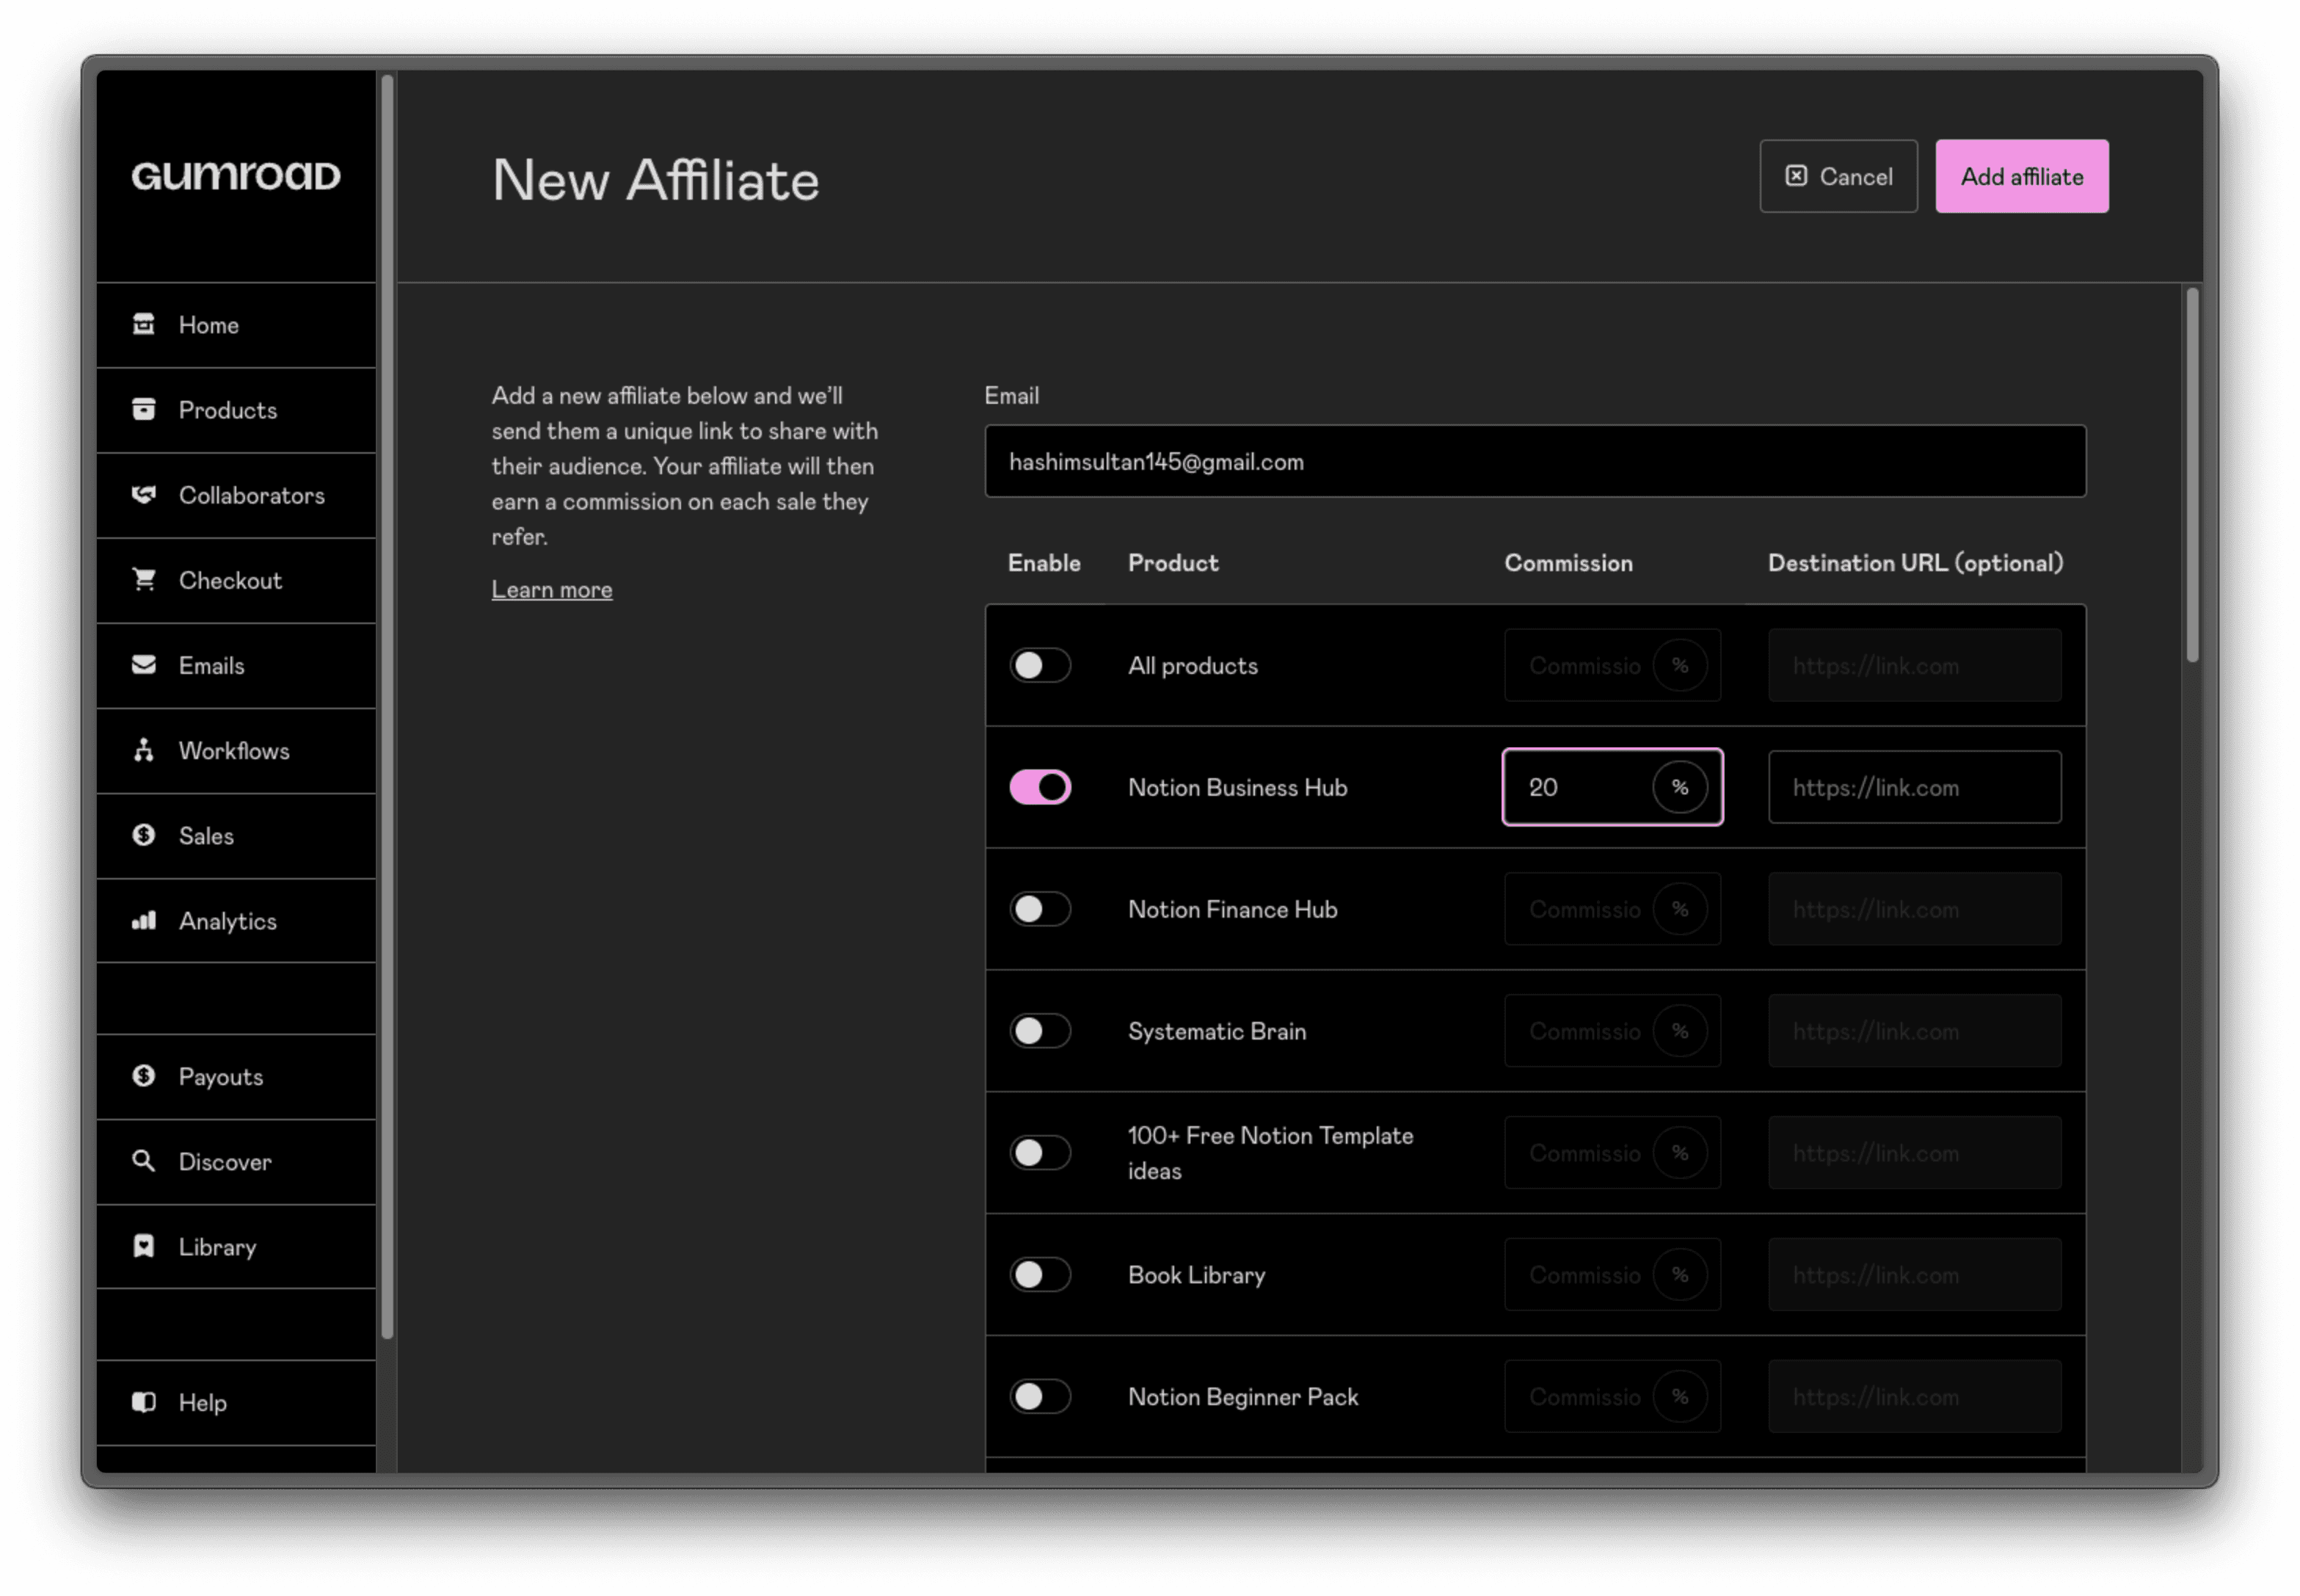
Task: Click the affiliate email input field
Action: (x=1535, y=462)
